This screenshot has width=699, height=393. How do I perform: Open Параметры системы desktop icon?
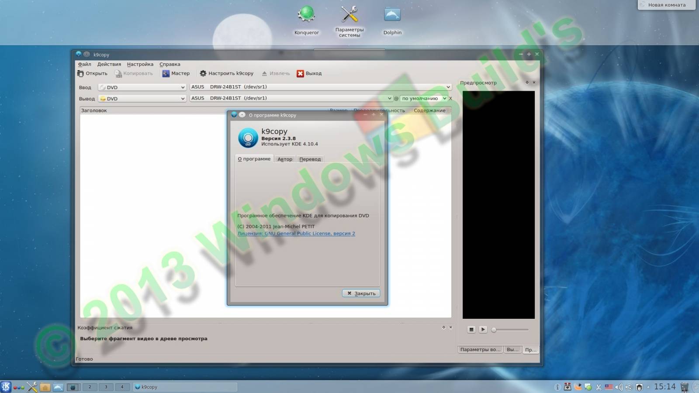349,21
